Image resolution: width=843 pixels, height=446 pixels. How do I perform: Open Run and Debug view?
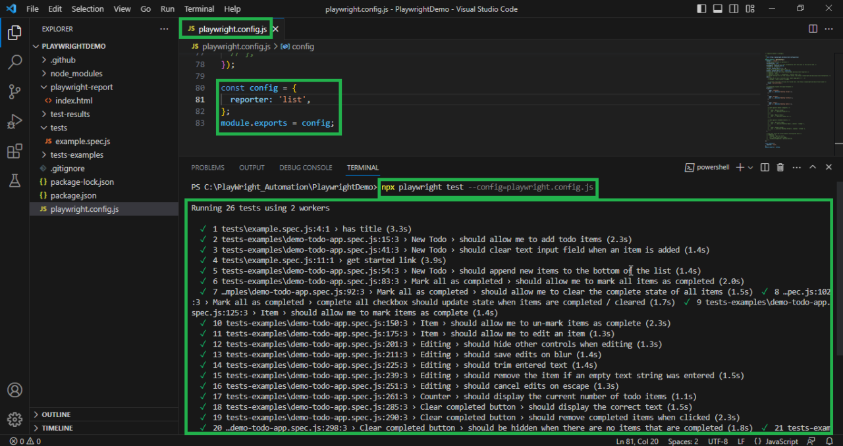coord(14,122)
